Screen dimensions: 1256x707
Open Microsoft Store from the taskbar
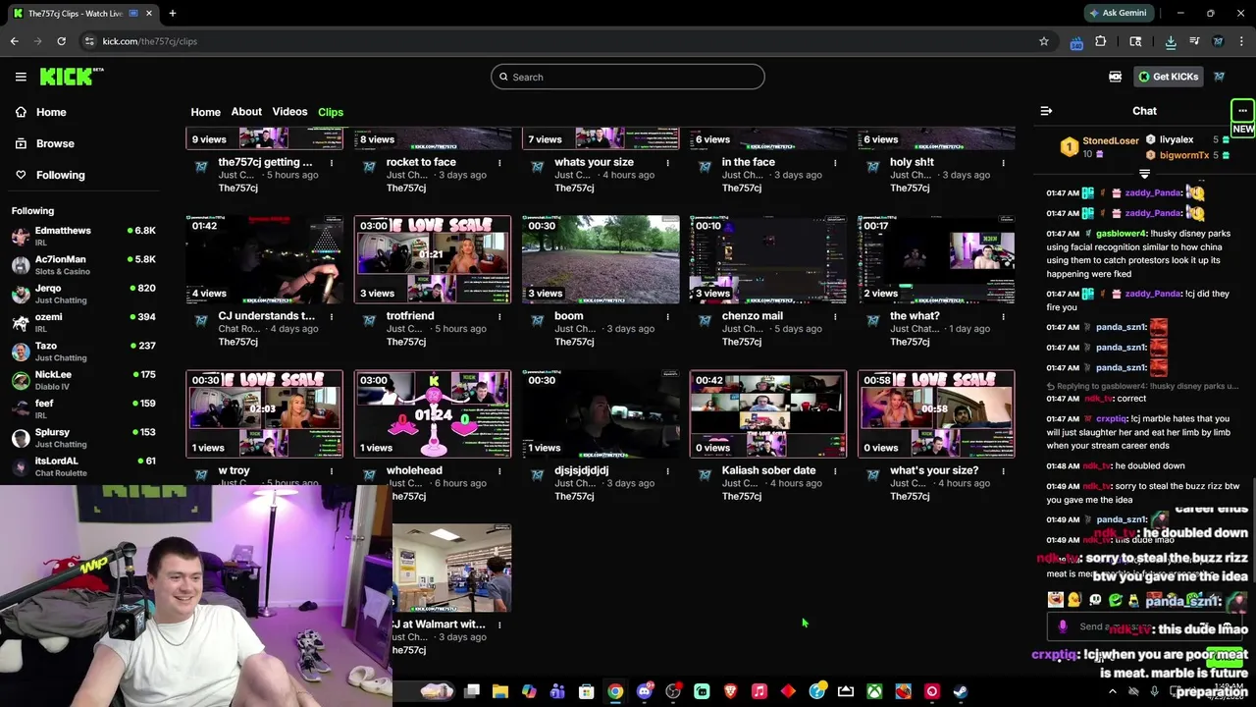coord(586,691)
